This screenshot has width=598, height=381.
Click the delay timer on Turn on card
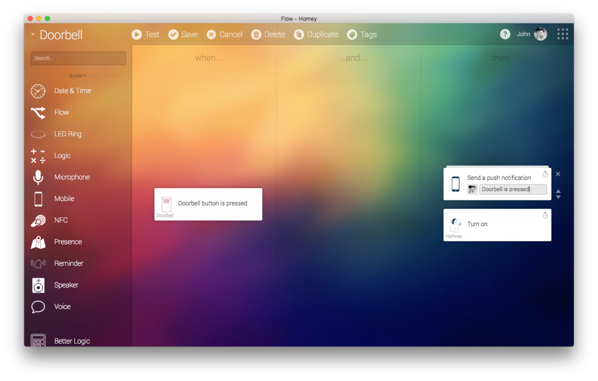point(545,216)
